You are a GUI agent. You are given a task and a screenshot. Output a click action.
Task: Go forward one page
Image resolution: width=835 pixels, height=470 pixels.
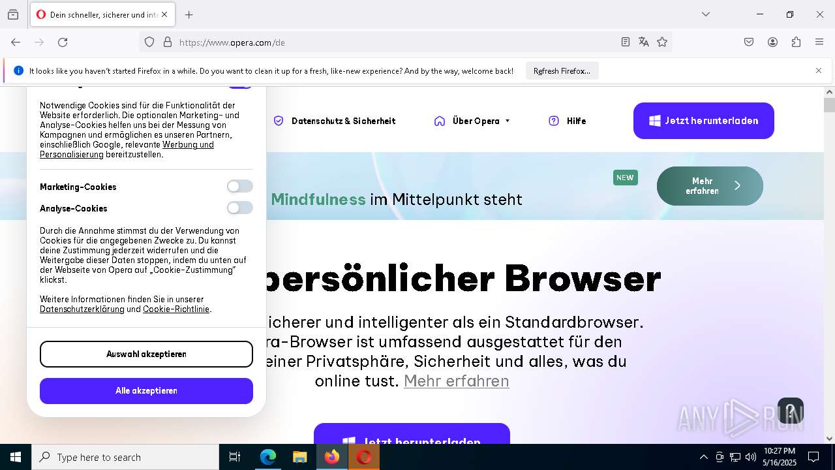tap(39, 42)
